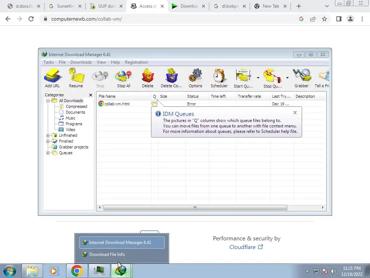Viewport: 370px width, 278px height.
Task: Select Internet Download Manager 6.41 preview
Action: pos(122,243)
